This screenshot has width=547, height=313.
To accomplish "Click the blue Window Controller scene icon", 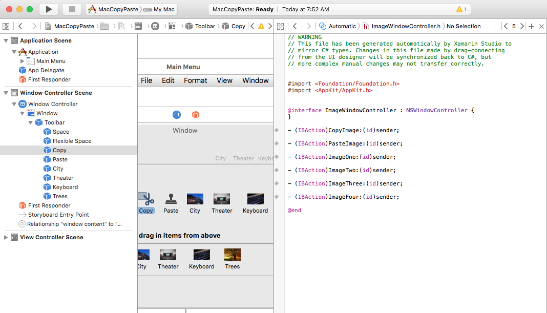I will coord(177,115).
